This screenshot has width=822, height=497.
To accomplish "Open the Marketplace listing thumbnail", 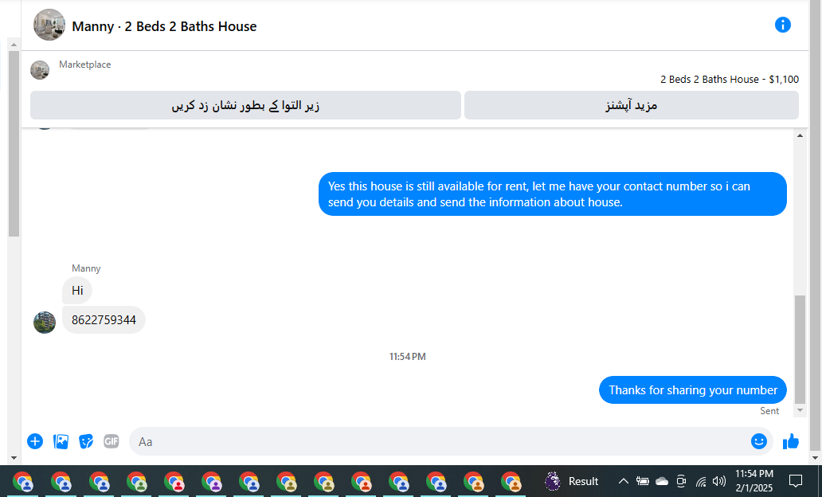I will (x=40, y=70).
